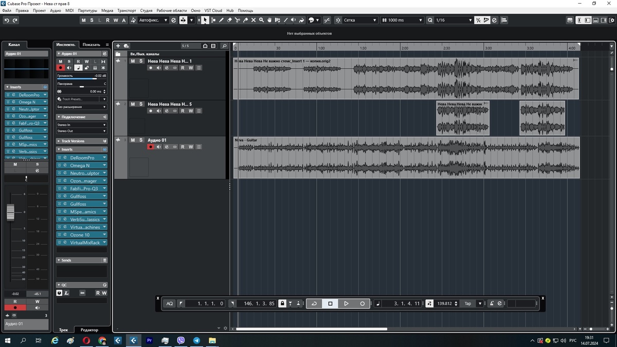The height and width of the screenshot is (347, 617).
Task: Select the Object Selection arrow tool
Action: tap(205, 20)
